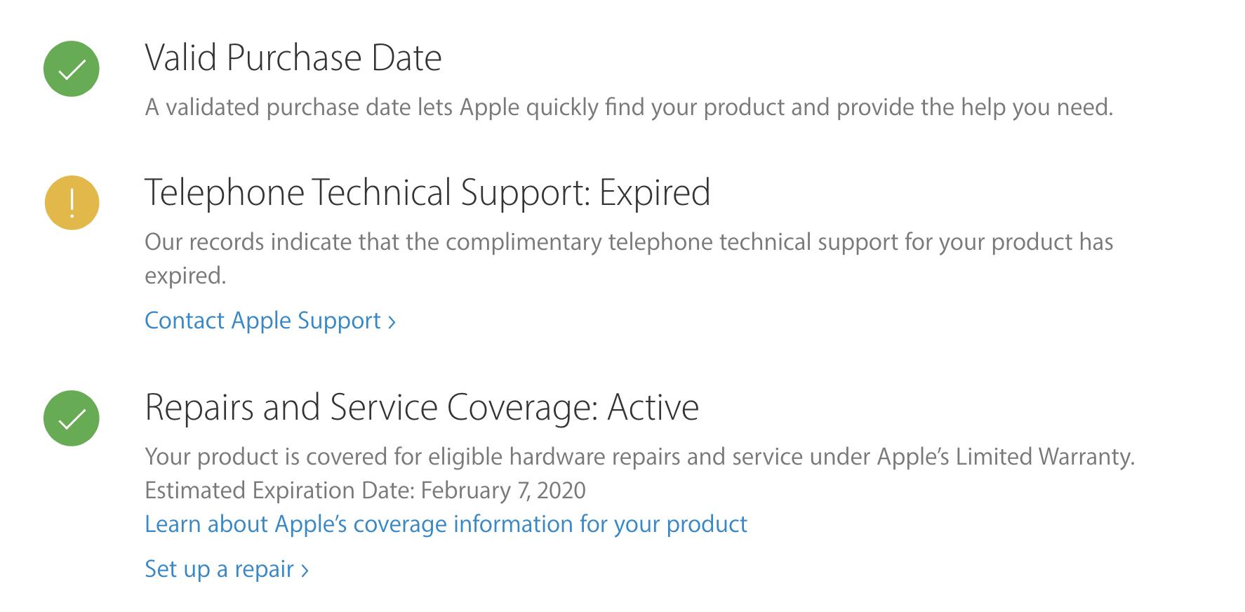Click the green checkmark beside Valid Purchase Date

pyautogui.click(x=72, y=69)
